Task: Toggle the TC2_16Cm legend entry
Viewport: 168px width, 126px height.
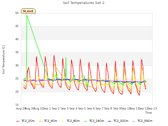Action: [94, 121]
